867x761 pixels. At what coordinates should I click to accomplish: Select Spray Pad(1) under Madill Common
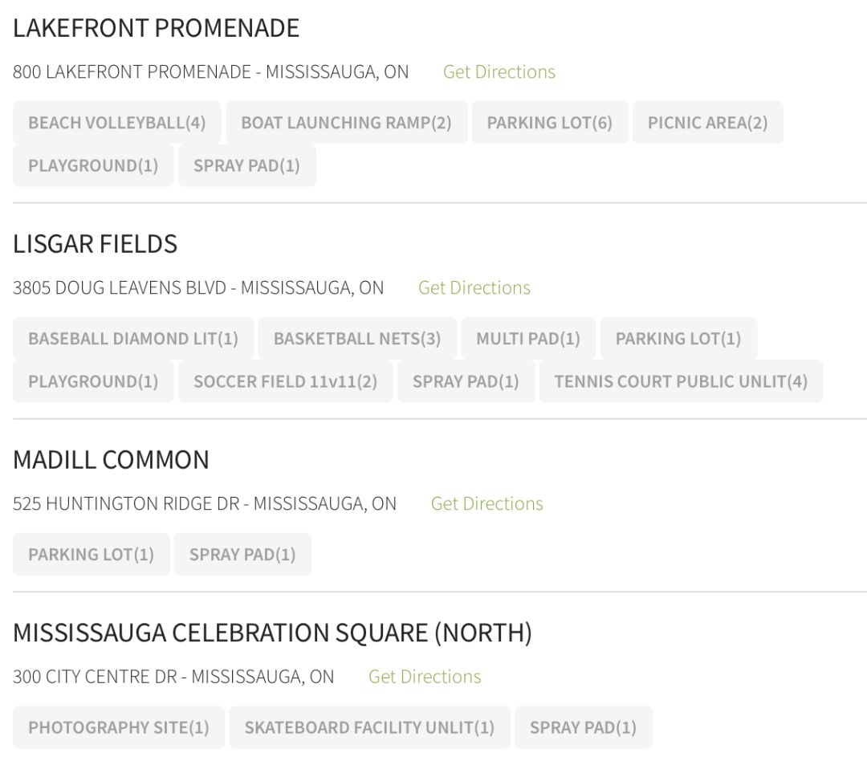click(242, 555)
